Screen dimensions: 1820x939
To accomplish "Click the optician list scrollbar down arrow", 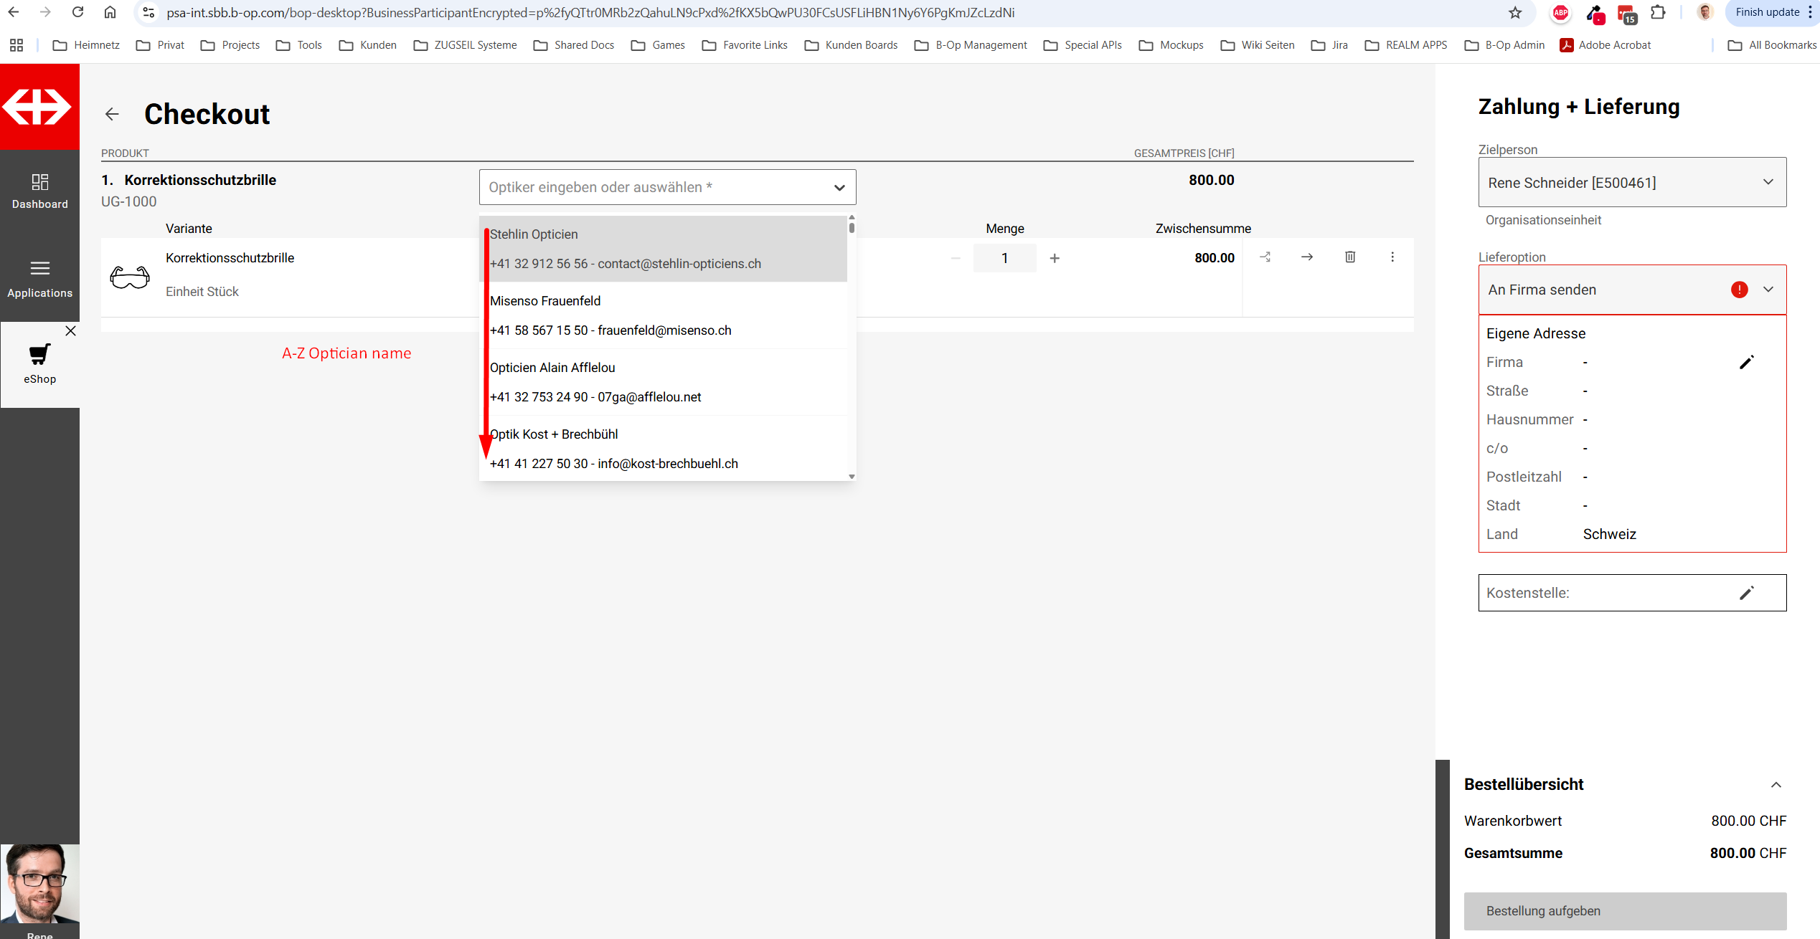I will [852, 477].
